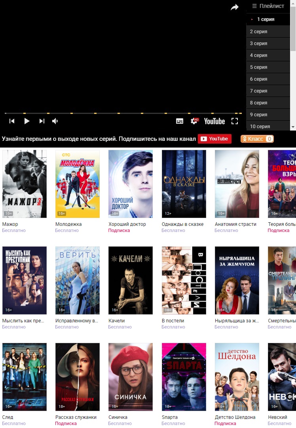The height and width of the screenshot is (428, 296).
Task: Select 7 серия in the playlist
Action: click(x=268, y=91)
